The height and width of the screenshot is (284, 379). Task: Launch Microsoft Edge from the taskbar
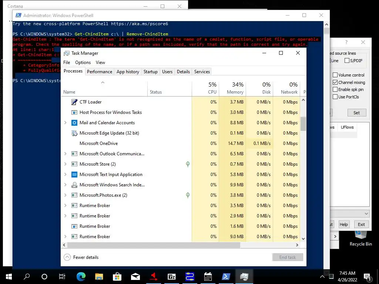point(81,277)
